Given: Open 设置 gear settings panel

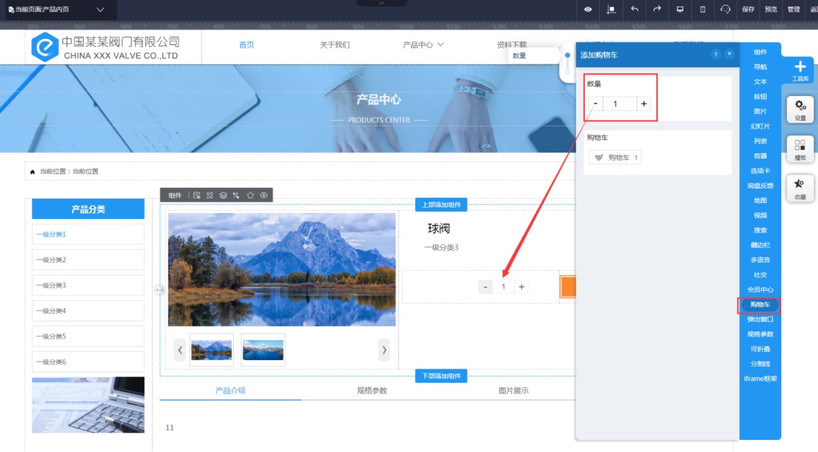Looking at the screenshot, I should coord(800,109).
